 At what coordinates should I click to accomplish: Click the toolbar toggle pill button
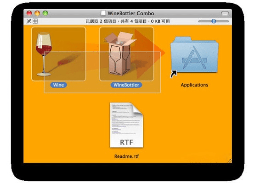coord(225,13)
